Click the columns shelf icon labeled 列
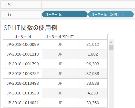135x108 pixels. click(x=4, y=5)
